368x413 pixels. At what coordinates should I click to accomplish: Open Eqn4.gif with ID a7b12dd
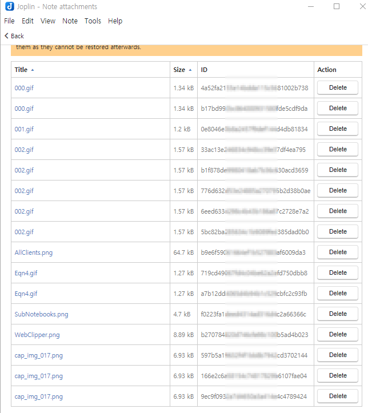(x=26, y=294)
